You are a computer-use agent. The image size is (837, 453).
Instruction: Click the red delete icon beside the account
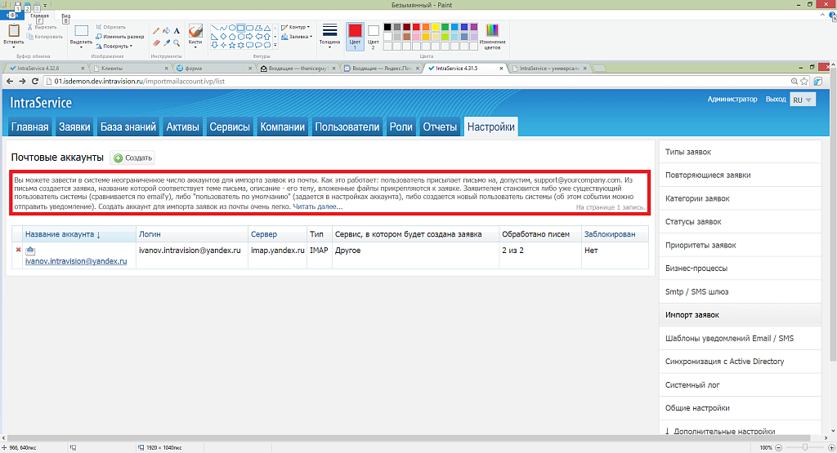[x=18, y=250]
